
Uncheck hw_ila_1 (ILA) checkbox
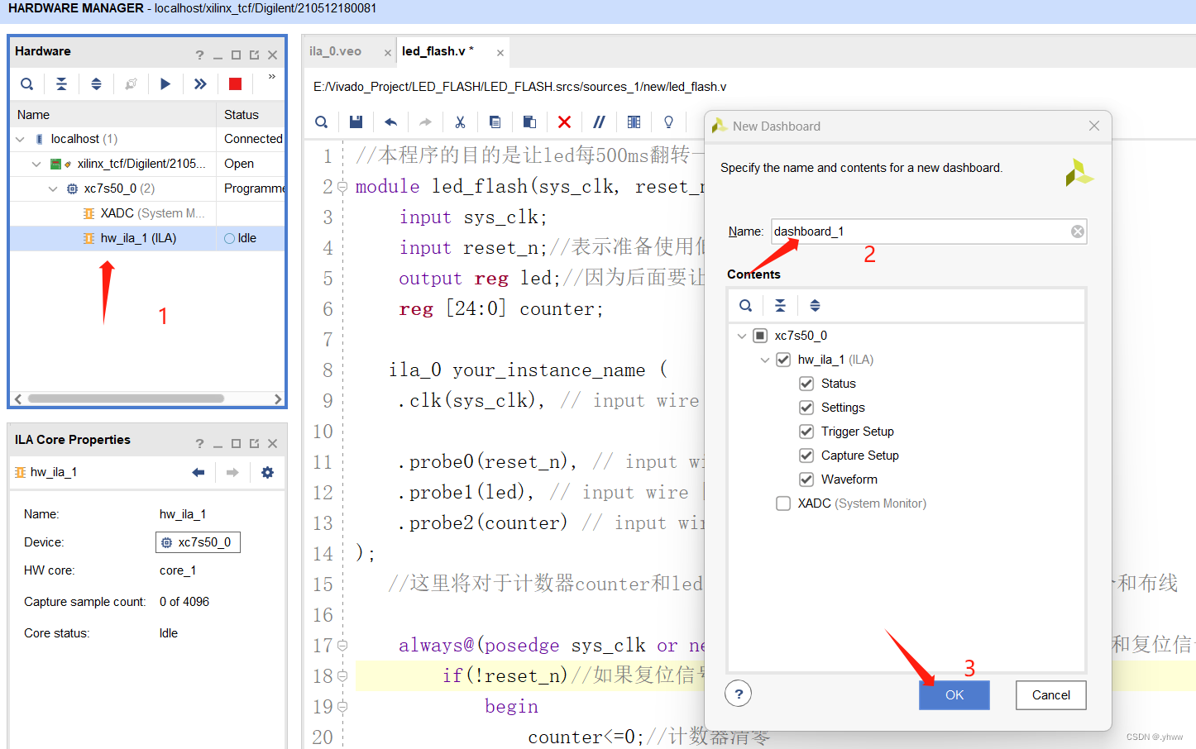click(783, 360)
